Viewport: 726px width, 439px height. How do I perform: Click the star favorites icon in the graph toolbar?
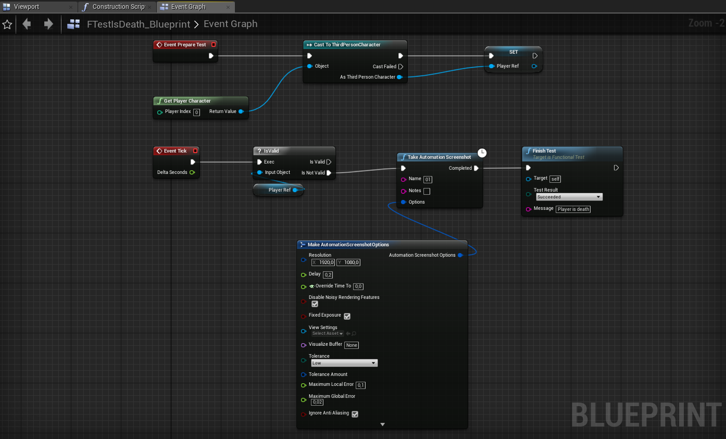(7, 24)
